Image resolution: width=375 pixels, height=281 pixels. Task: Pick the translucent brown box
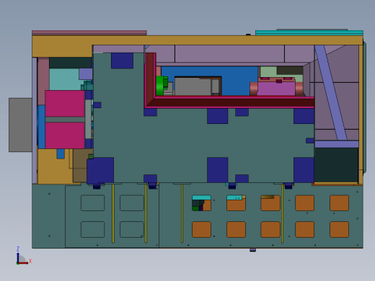(x=80, y=166)
